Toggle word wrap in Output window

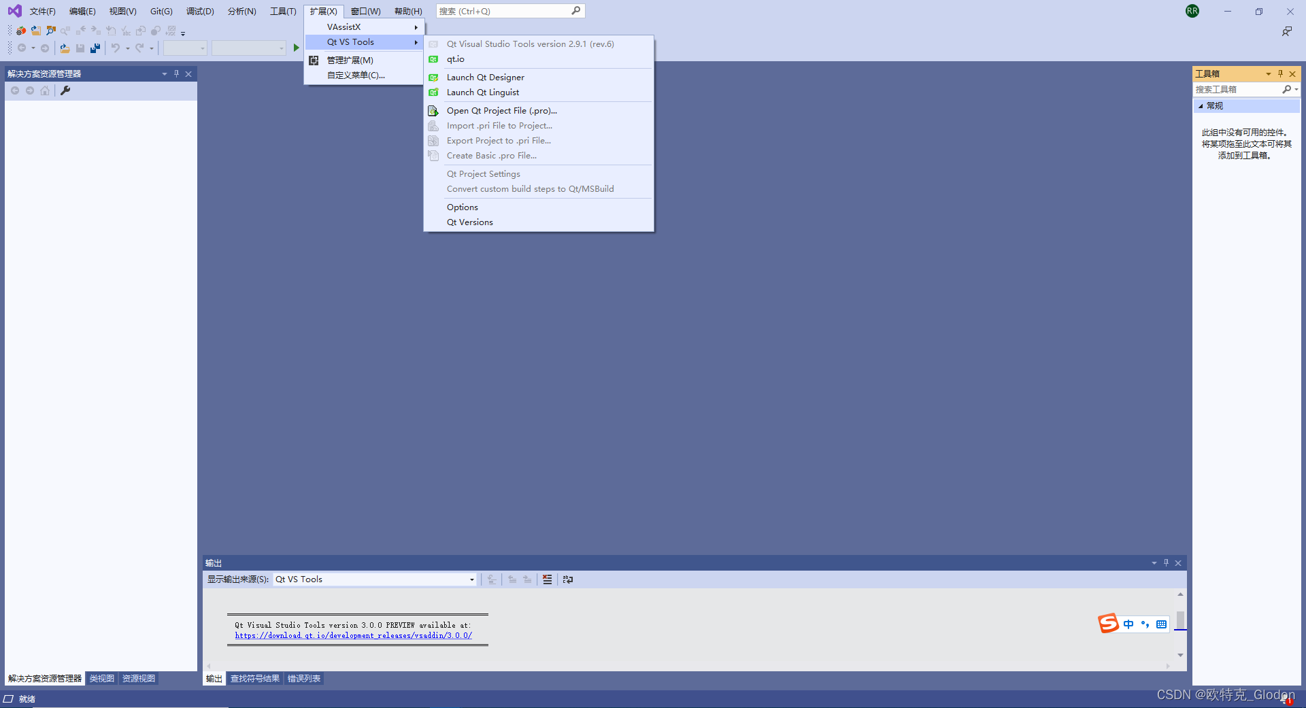pyautogui.click(x=568, y=579)
